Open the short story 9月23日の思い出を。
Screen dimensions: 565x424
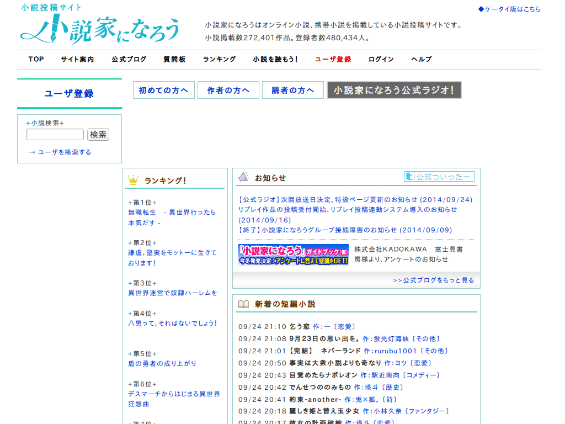point(324,339)
